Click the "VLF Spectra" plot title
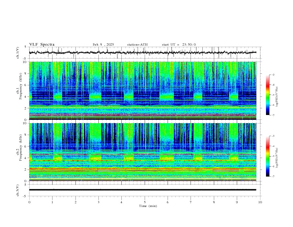The width and height of the screenshot is (293, 227). tap(42, 45)
